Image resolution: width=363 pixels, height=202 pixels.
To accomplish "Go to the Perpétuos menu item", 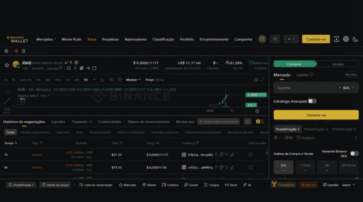I will click(x=110, y=39).
